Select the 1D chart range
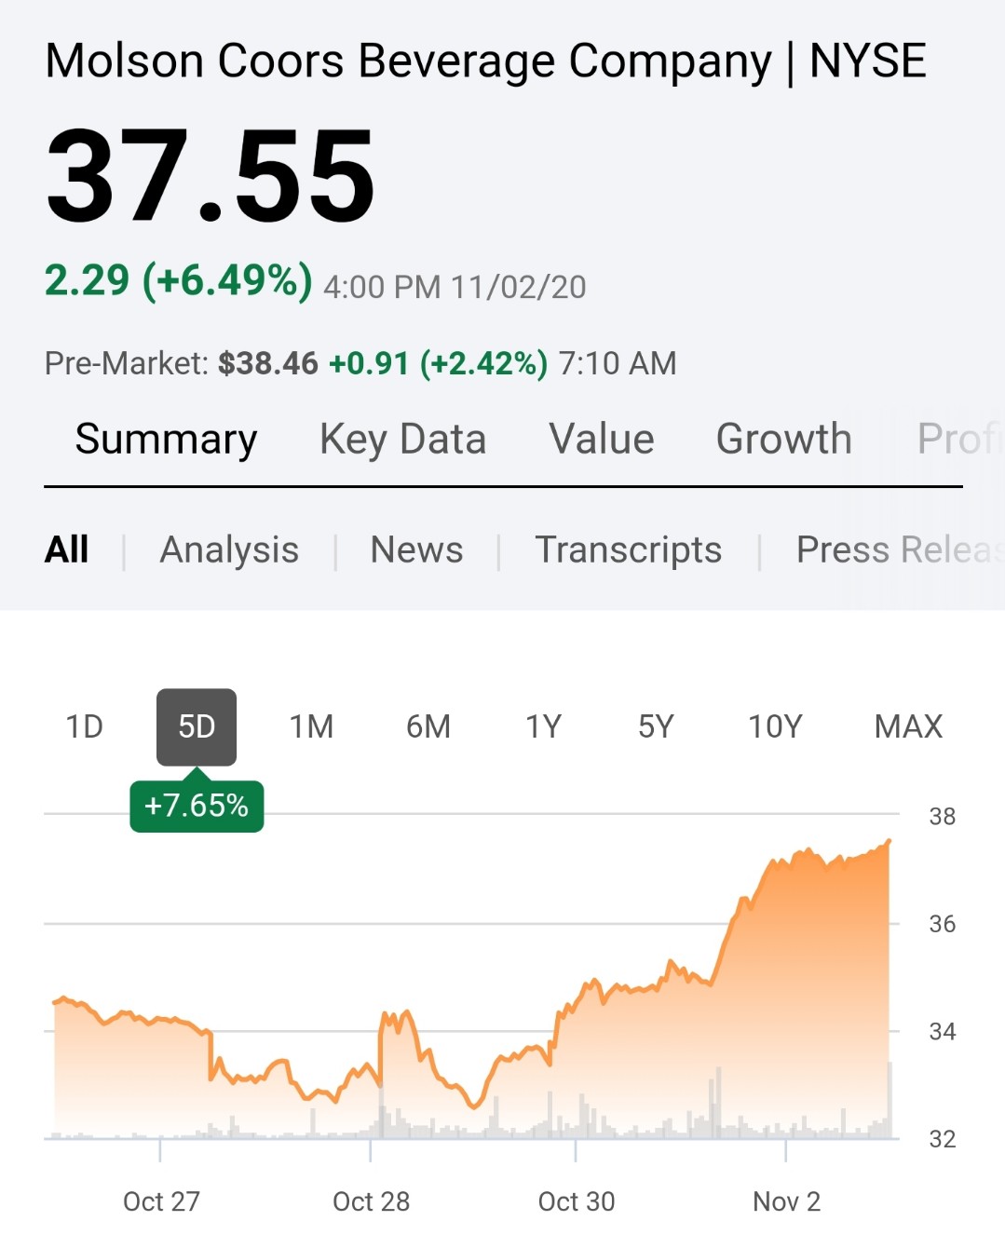This screenshot has width=1005, height=1248. pos(84,726)
